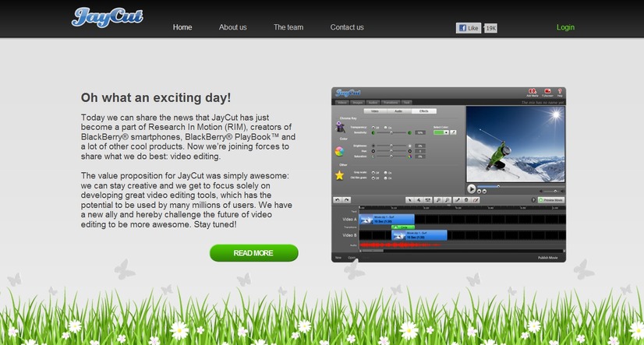This screenshot has width=644, height=345.
Task: Set Old film grain to Off
Action: [373, 178]
